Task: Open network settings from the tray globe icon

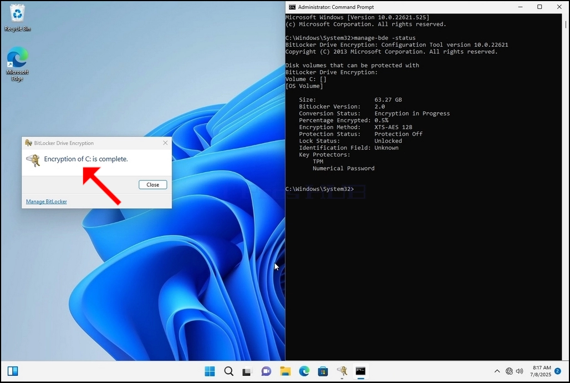Action: pyautogui.click(x=509, y=371)
